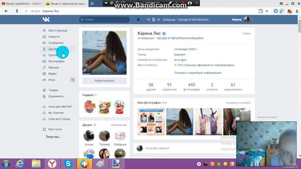Click the VK logo in header
Image resolution: width=301 pixels, height=169 pixels.
46,19
